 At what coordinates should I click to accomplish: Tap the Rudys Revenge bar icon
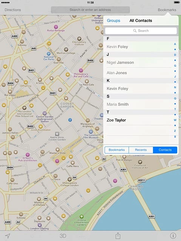(x=56, y=27)
